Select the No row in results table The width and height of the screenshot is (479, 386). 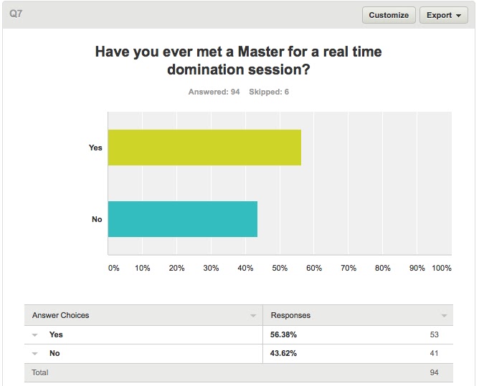[x=239, y=353]
